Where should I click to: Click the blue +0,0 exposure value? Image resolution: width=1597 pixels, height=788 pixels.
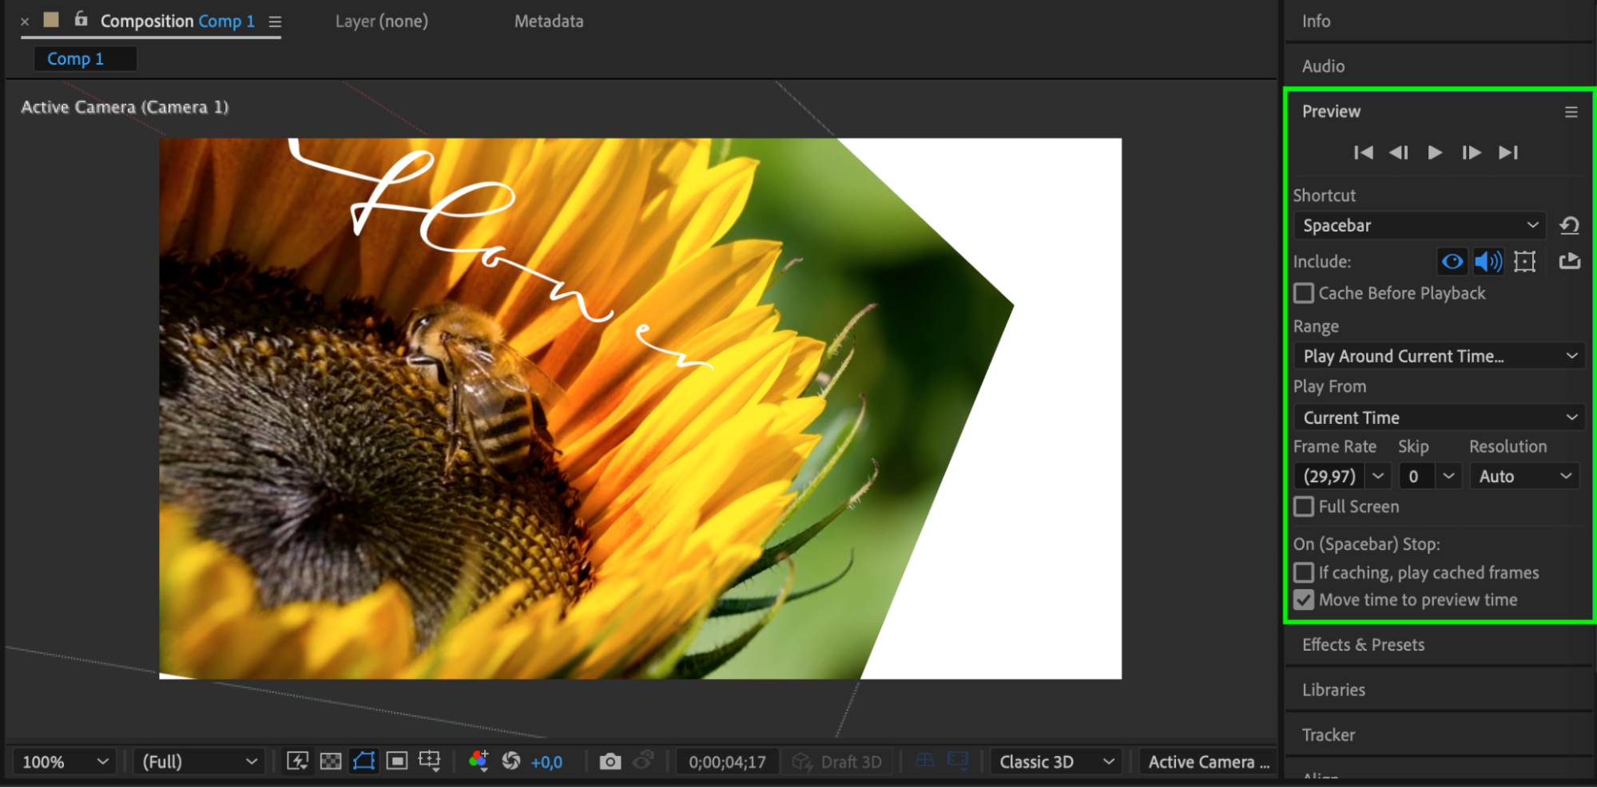[546, 762]
